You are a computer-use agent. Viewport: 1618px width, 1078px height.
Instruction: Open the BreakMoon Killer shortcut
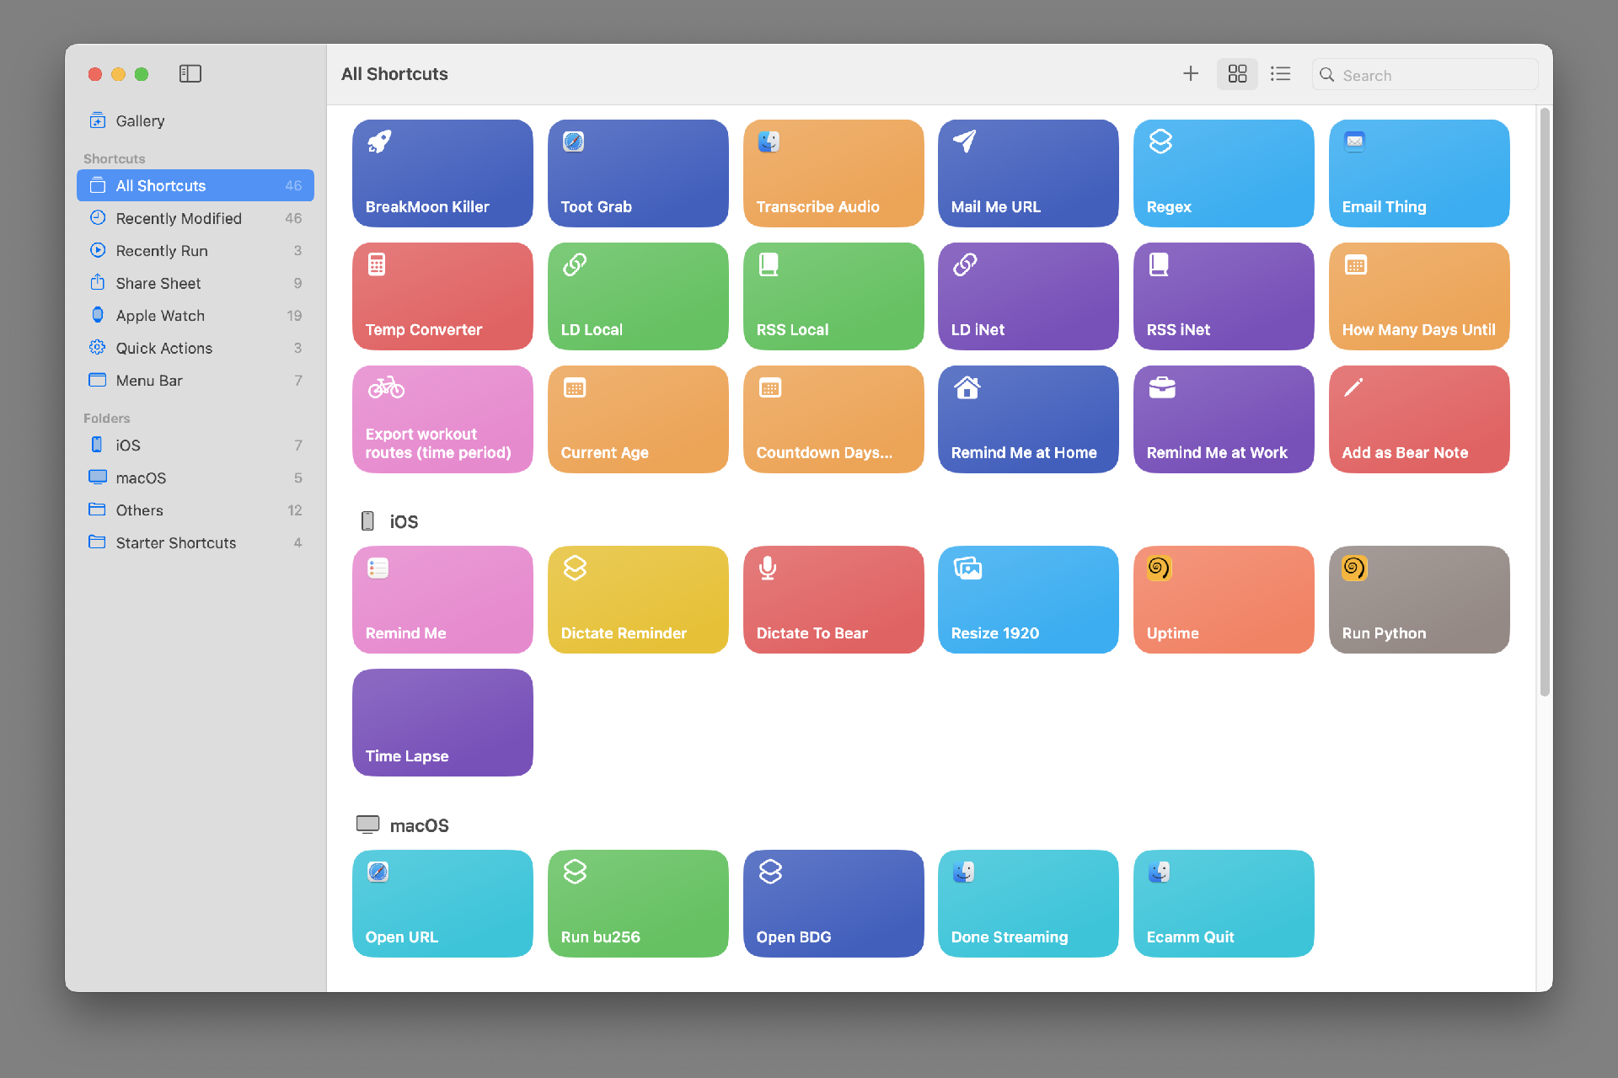[x=442, y=173]
